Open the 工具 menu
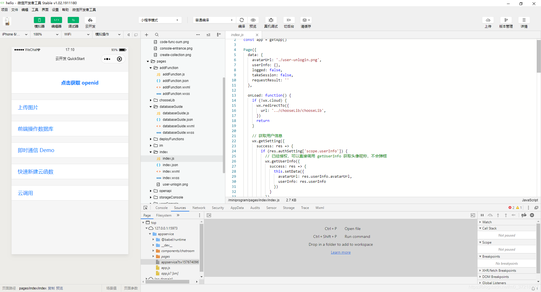The height and width of the screenshot is (292, 541). [35, 10]
